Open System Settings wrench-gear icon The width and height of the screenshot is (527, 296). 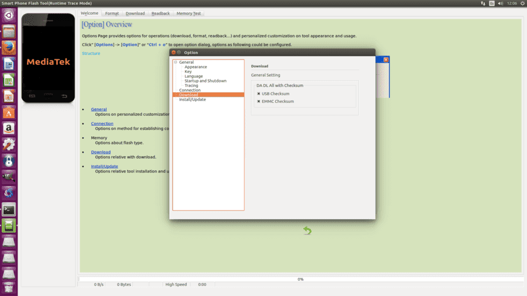point(9,144)
